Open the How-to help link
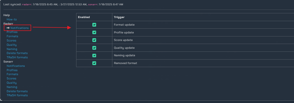The width and height of the screenshot is (294, 103). tap(12, 19)
